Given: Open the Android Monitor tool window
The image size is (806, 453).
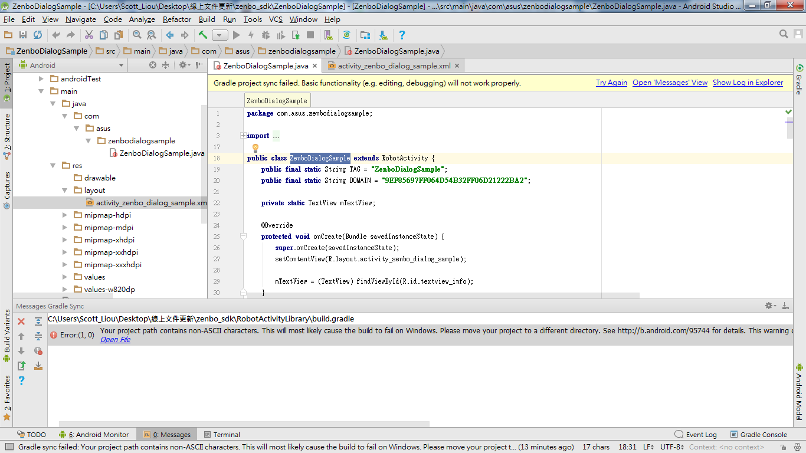Looking at the screenshot, I should click(94, 435).
